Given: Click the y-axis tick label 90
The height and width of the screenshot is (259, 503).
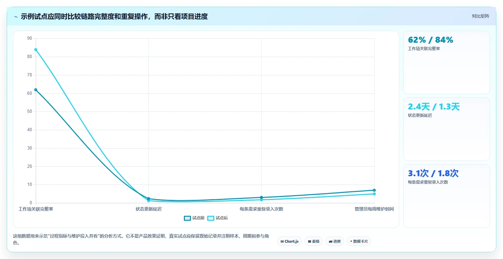Looking at the screenshot, I should pyautogui.click(x=29, y=38).
